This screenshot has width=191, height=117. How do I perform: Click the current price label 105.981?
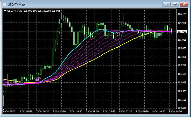click(182, 32)
